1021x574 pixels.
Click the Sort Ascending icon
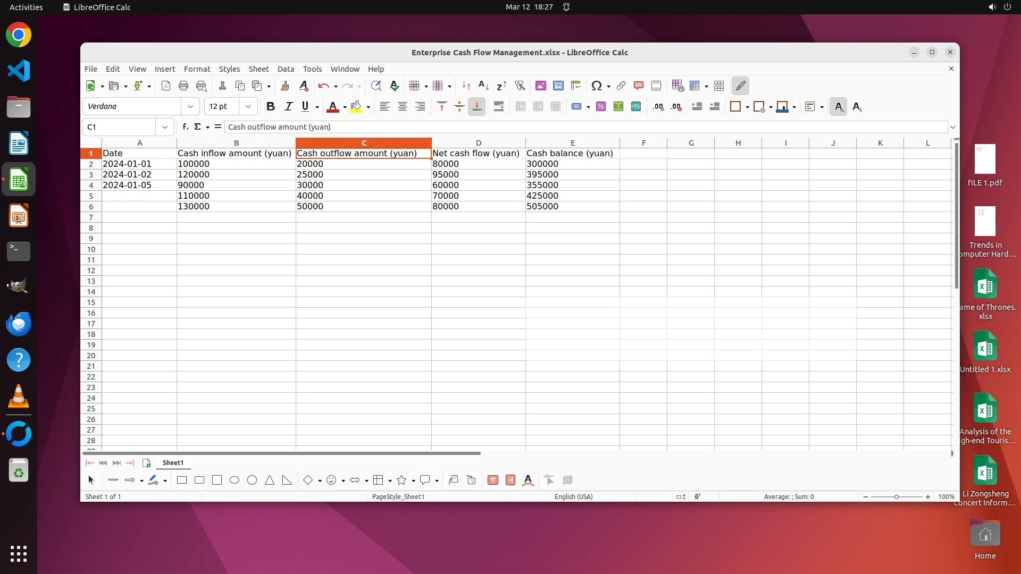[x=483, y=86]
